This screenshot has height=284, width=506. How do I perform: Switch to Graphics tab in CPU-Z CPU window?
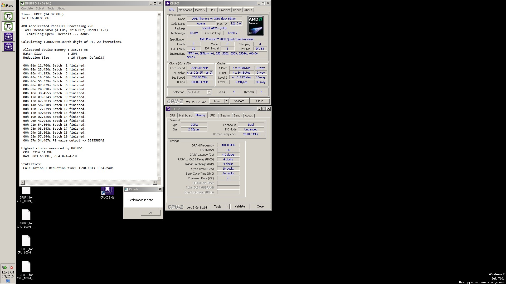(x=225, y=10)
